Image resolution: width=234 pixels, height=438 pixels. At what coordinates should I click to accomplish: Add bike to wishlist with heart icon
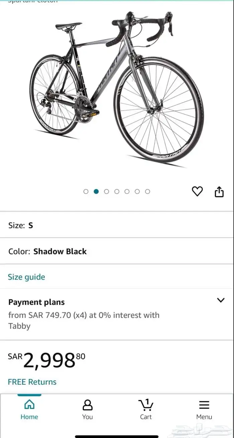pyautogui.click(x=197, y=191)
